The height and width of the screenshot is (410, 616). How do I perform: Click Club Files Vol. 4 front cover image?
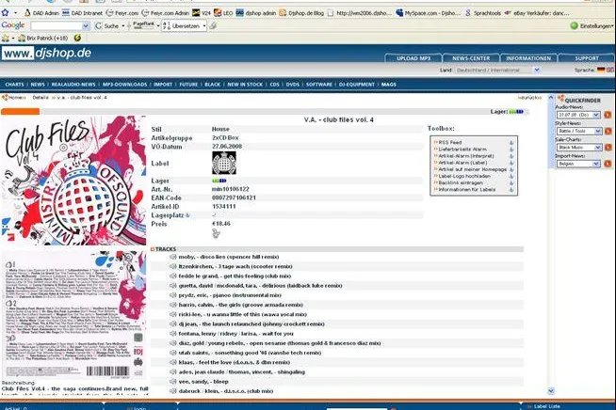pyautogui.click(x=73, y=181)
